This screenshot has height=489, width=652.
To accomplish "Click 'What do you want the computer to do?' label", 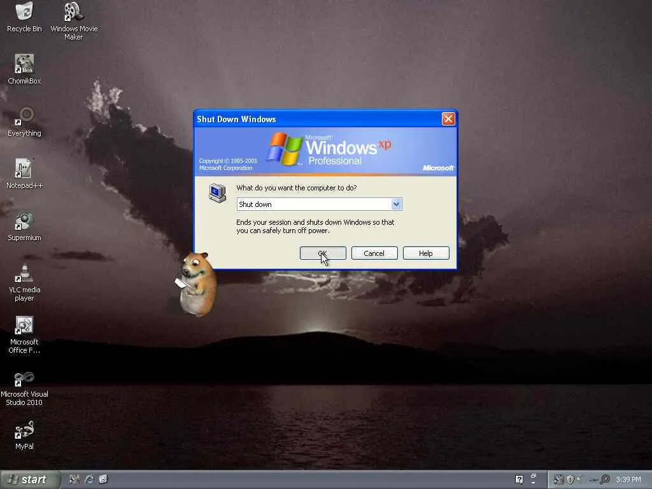I will click(297, 188).
